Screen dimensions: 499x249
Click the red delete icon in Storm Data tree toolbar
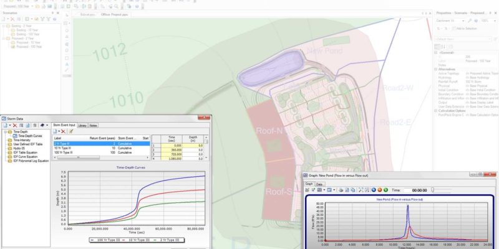[x=16, y=125]
